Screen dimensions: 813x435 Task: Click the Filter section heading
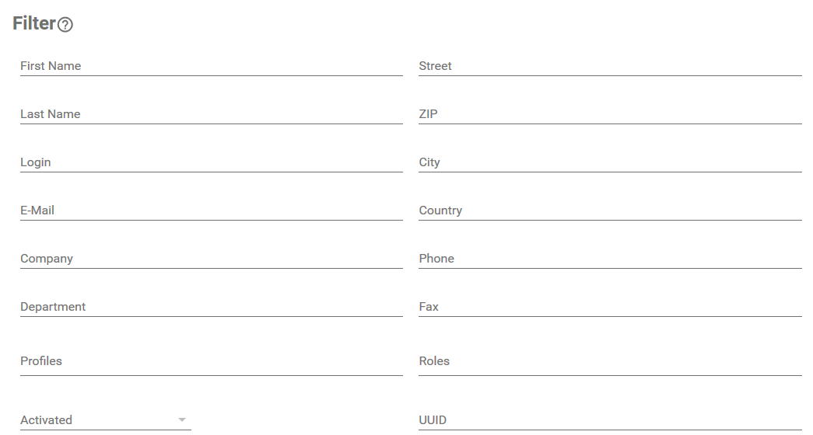coord(34,24)
